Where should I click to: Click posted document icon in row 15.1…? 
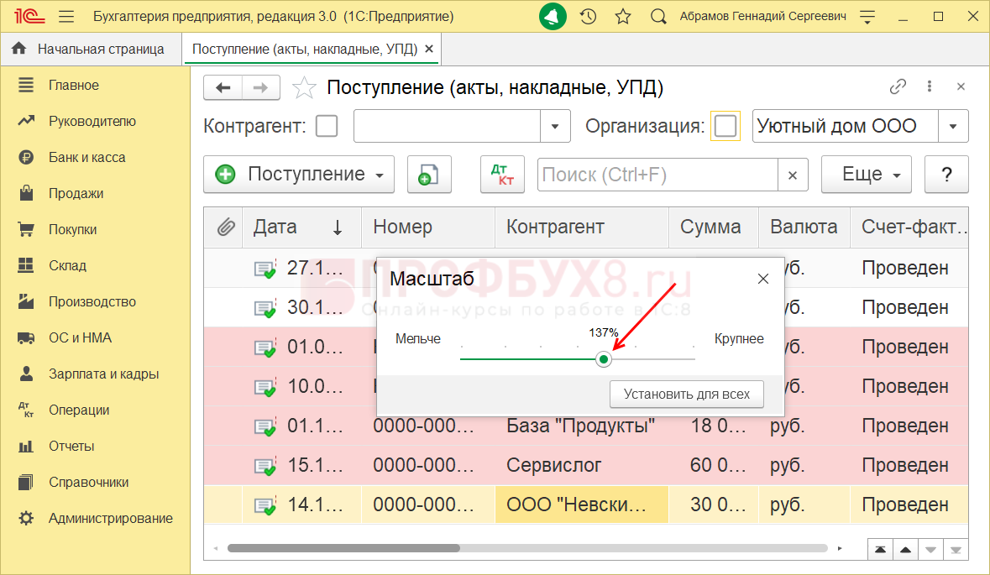pos(265,467)
